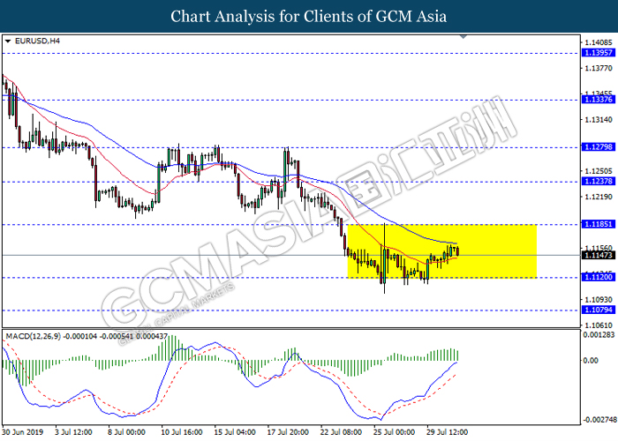The height and width of the screenshot is (441, 618).
Task: Click the 1.13140 price axis value
Action: pyautogui.click(x=599, y=120)
